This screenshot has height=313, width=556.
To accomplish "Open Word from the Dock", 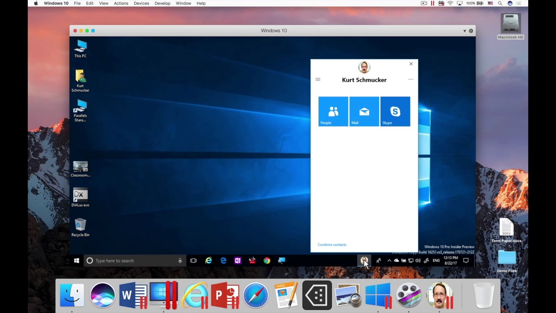I will 133,296.
